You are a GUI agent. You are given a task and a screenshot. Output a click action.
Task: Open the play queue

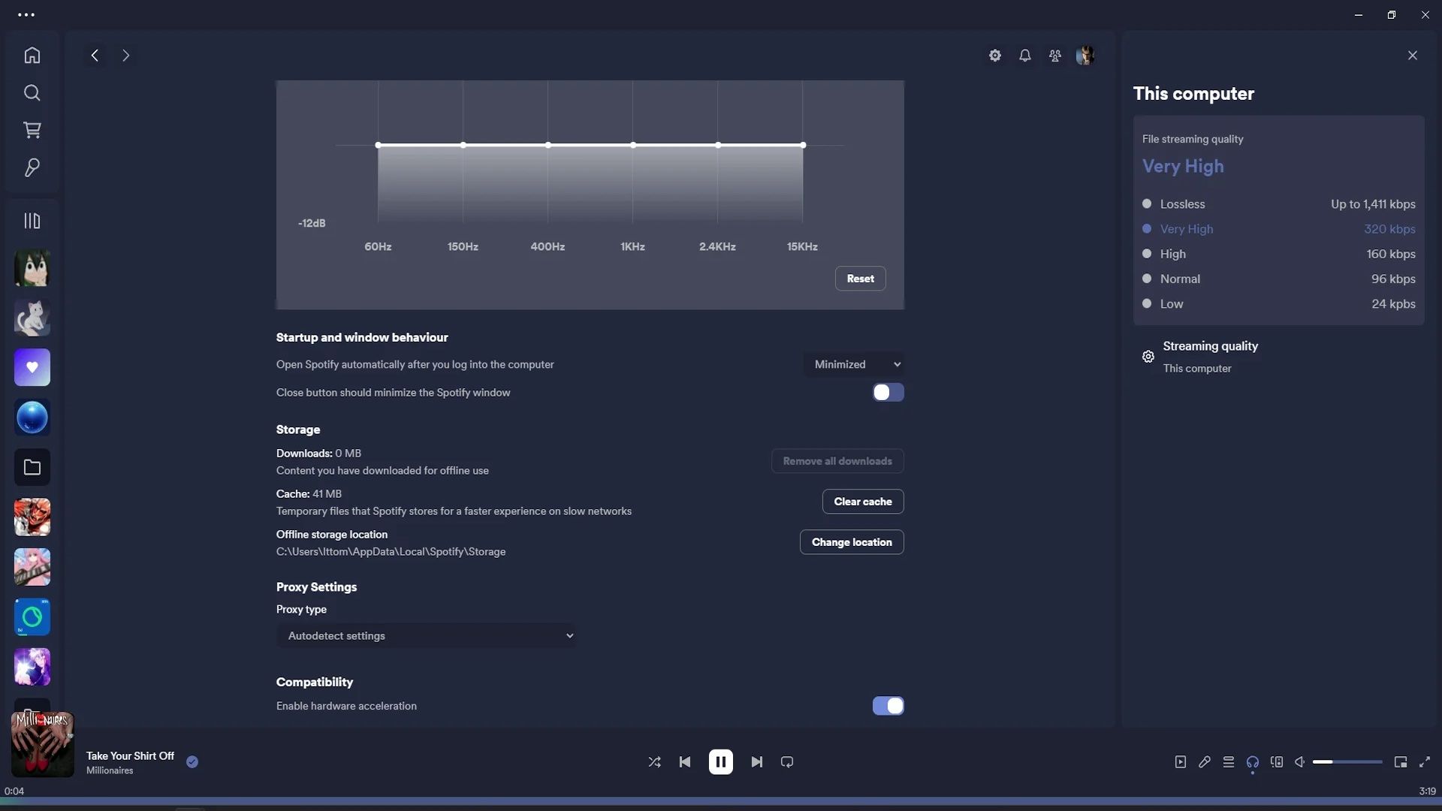(1229, 761)
